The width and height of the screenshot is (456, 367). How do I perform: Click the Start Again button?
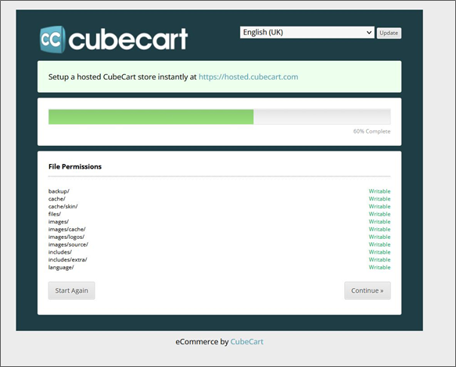coord(71,290)
